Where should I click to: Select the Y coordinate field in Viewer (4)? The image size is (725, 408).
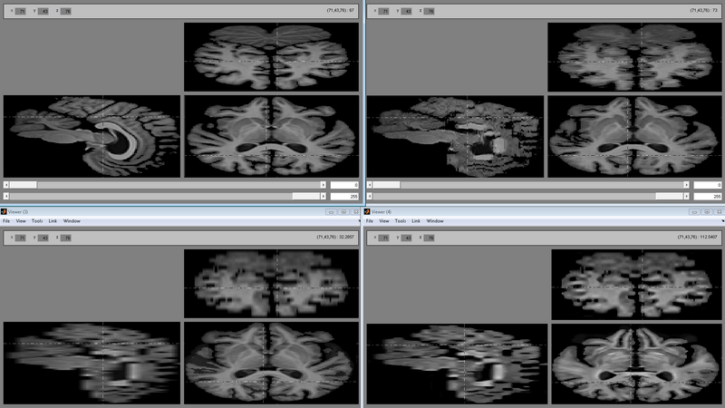pyautogui.click(x=407, y=238)
